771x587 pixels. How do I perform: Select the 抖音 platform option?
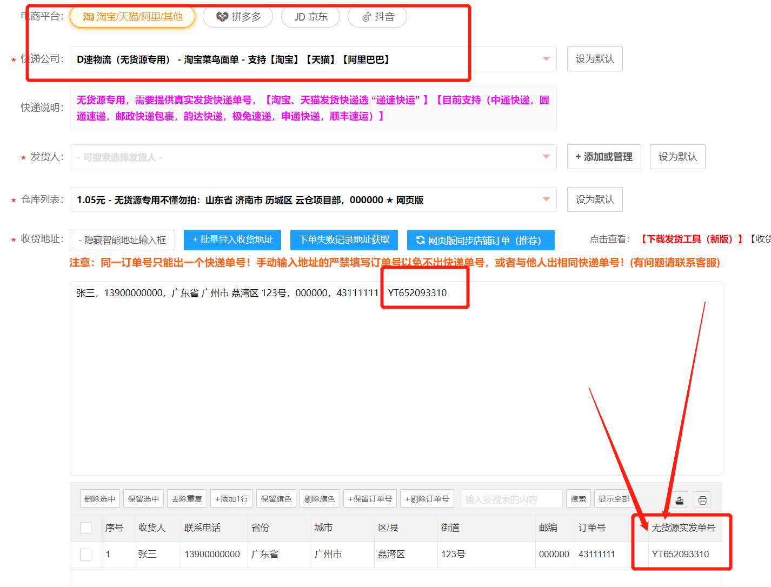377,17
